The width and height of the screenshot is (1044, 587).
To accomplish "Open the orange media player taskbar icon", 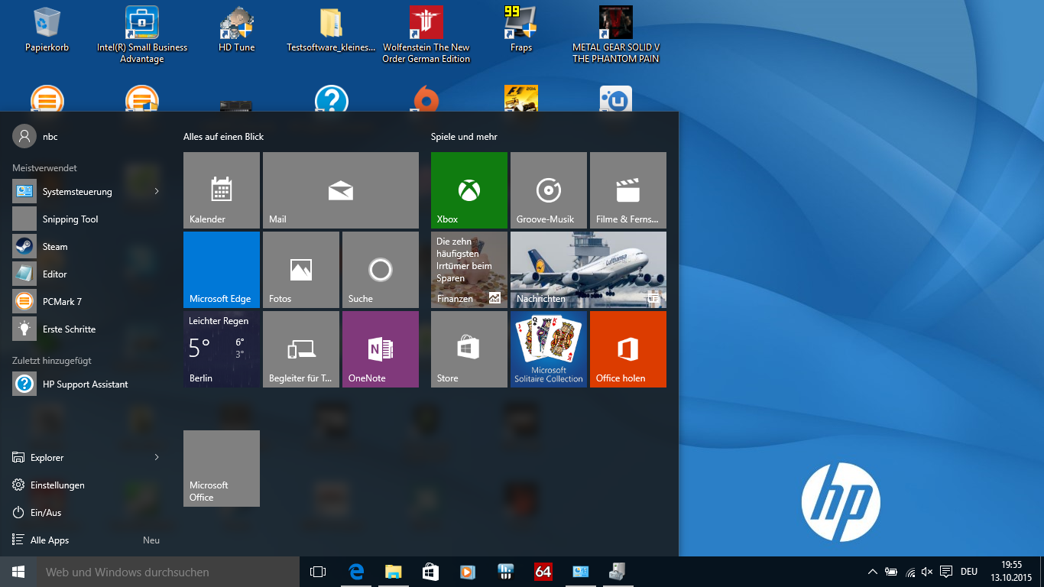I will pyautogui.click(x=468, y=572).
